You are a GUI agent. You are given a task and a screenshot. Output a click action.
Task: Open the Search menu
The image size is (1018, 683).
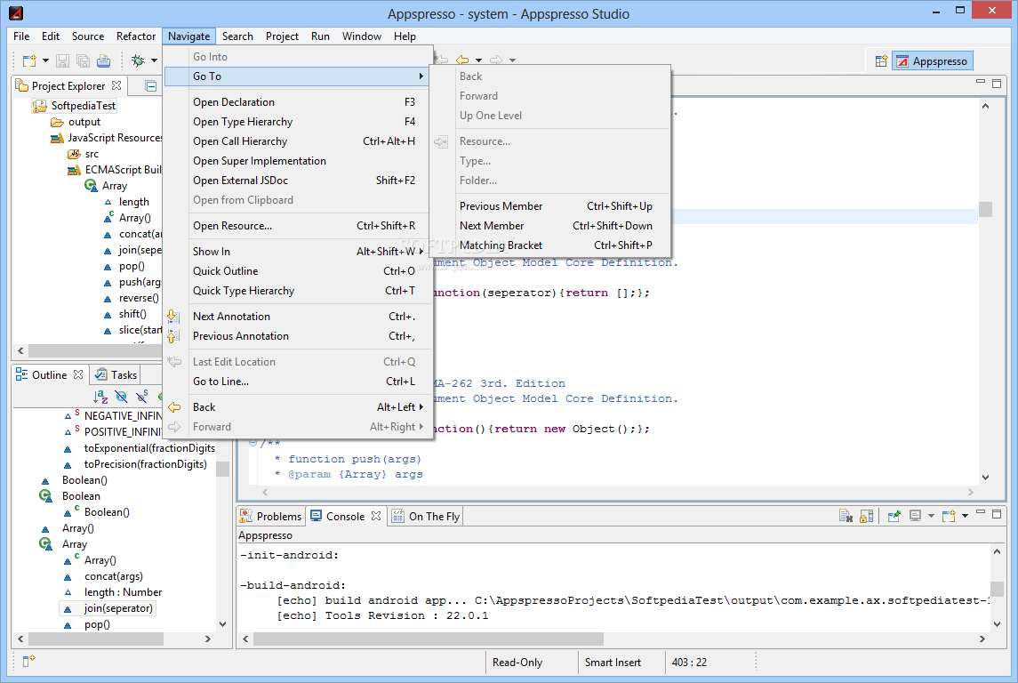pyautogui.click(x=237, y=36)
